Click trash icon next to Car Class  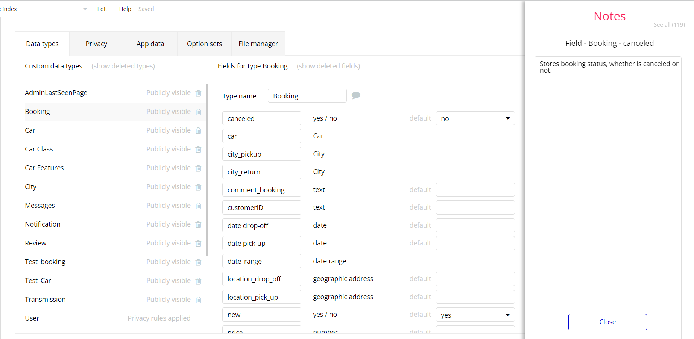pos(199,149)
